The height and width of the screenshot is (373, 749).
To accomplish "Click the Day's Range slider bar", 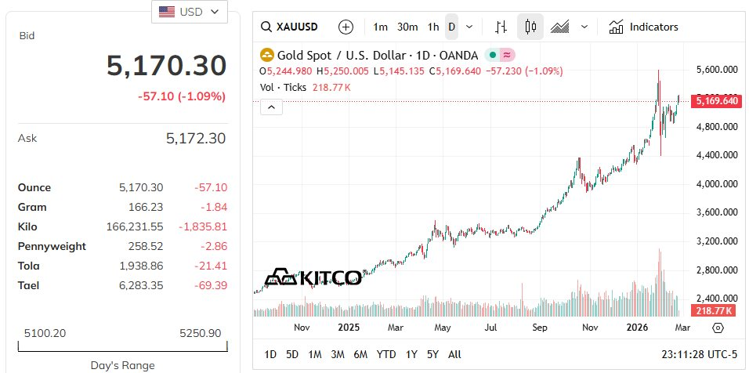I will 123,345.
